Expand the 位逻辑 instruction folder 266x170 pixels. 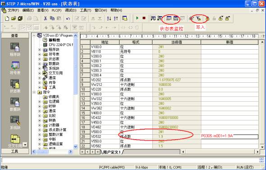point(40,102)
